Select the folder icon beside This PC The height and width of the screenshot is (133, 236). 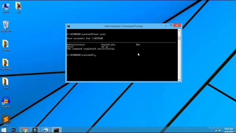(x=19, y=7)
